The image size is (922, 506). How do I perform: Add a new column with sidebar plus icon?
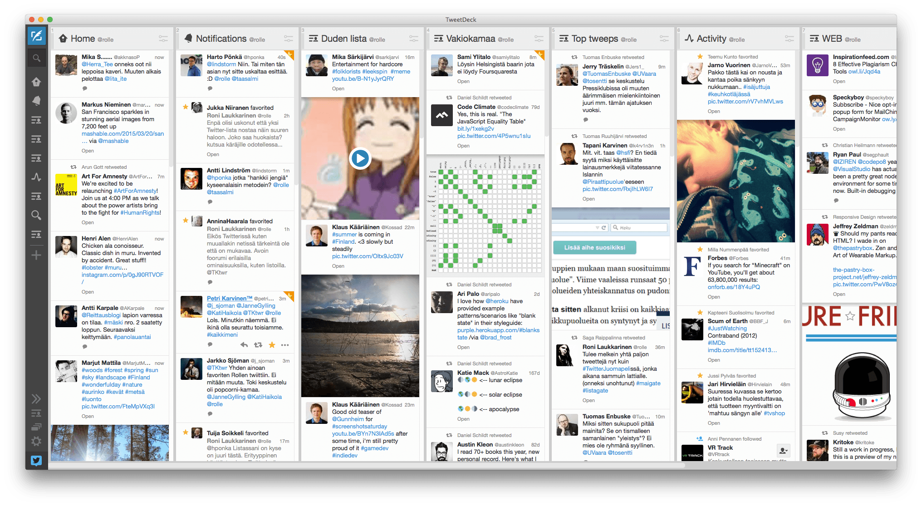[36, 255]
